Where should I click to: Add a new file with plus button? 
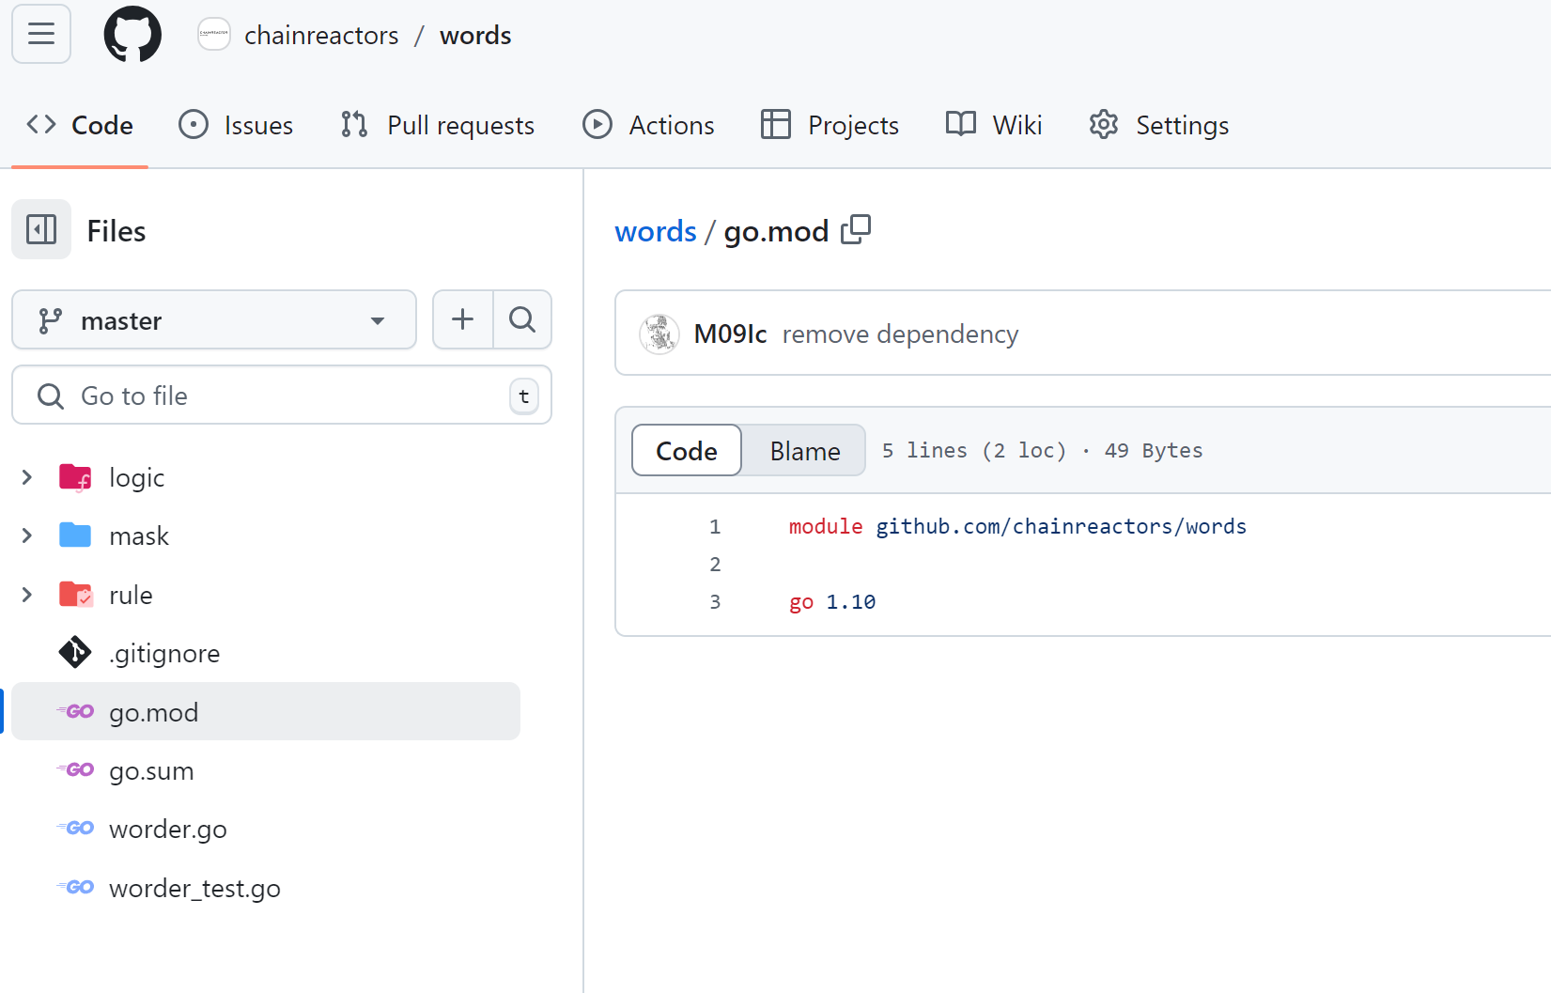(x=462, y=320)
